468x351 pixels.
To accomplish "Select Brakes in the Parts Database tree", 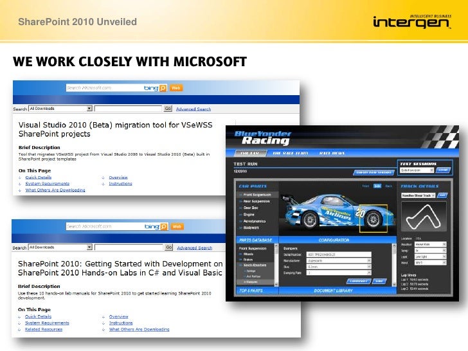I will pos(248,260).
